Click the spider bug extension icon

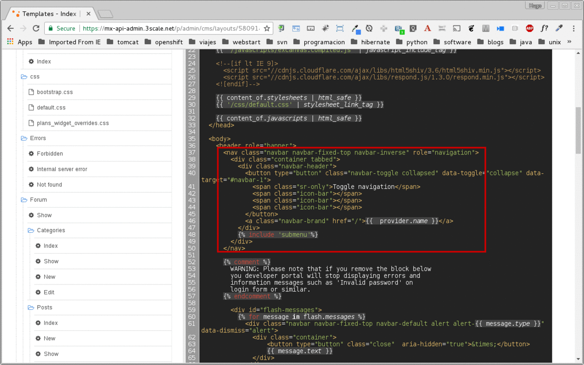(x=325, y=28)
